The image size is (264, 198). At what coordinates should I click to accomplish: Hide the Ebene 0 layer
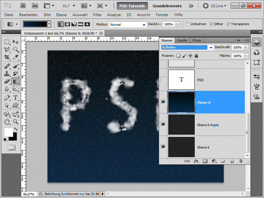pyautogui.click(x=163, y=102)
